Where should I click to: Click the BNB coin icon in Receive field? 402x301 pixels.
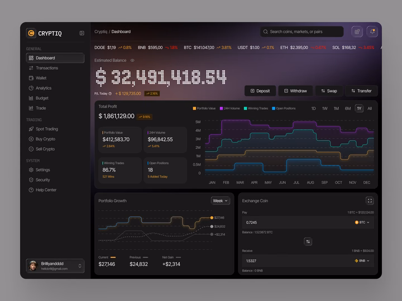pos(356,260)
